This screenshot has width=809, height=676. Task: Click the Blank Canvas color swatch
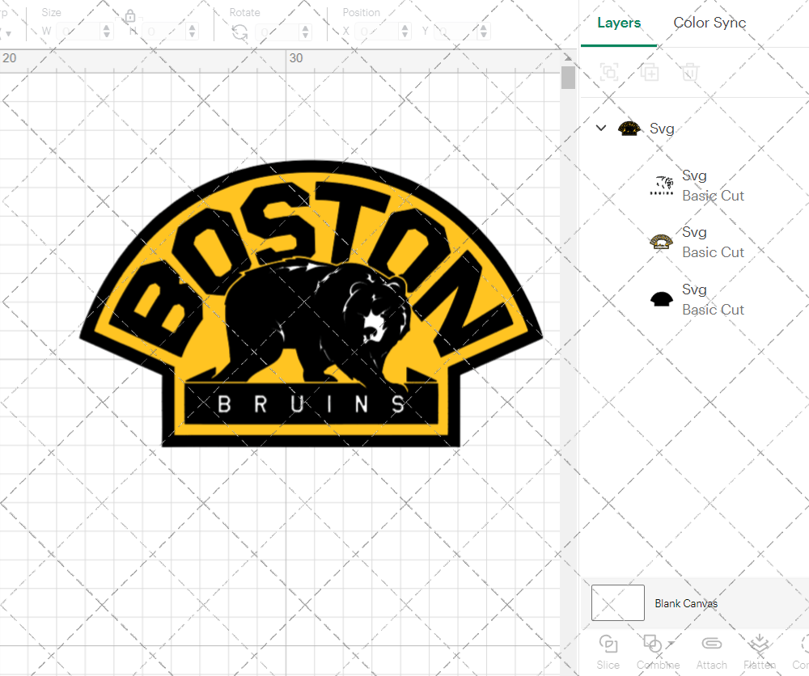(618, 603)
